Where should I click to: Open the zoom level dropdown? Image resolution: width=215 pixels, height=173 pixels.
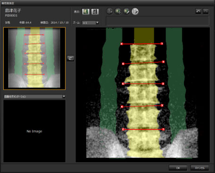(91, 23)
